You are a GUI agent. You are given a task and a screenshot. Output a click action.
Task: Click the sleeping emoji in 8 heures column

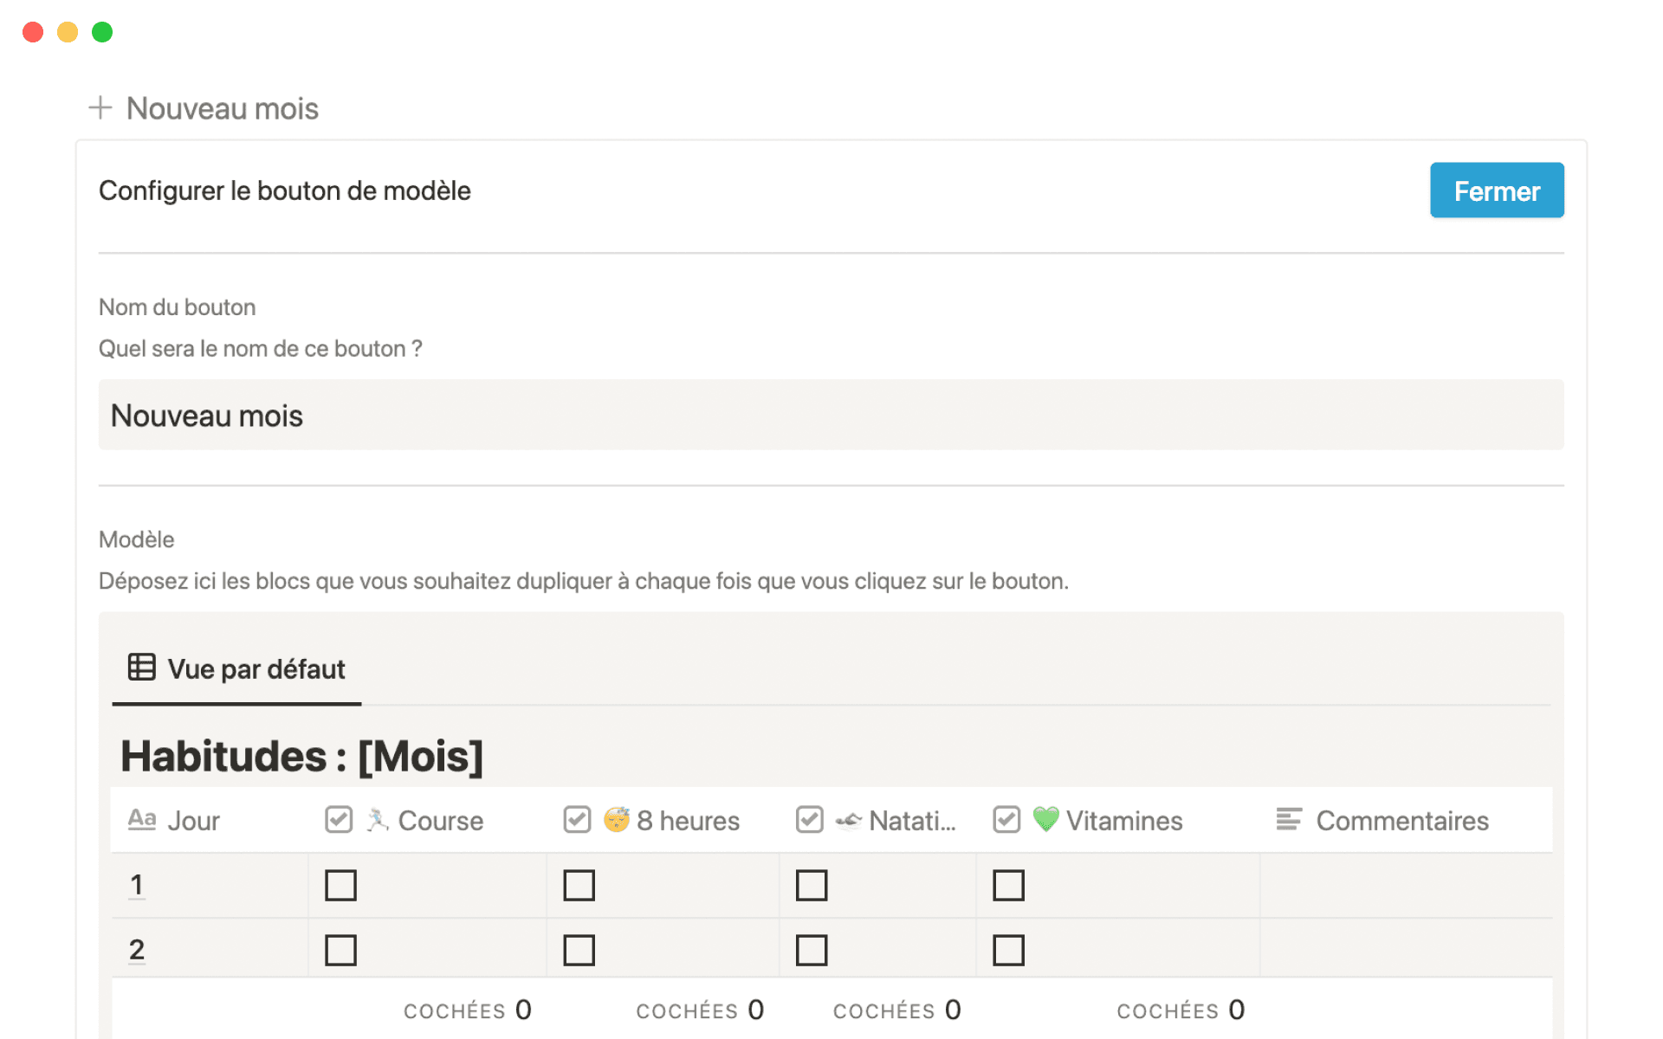click(x=617, y=820)
